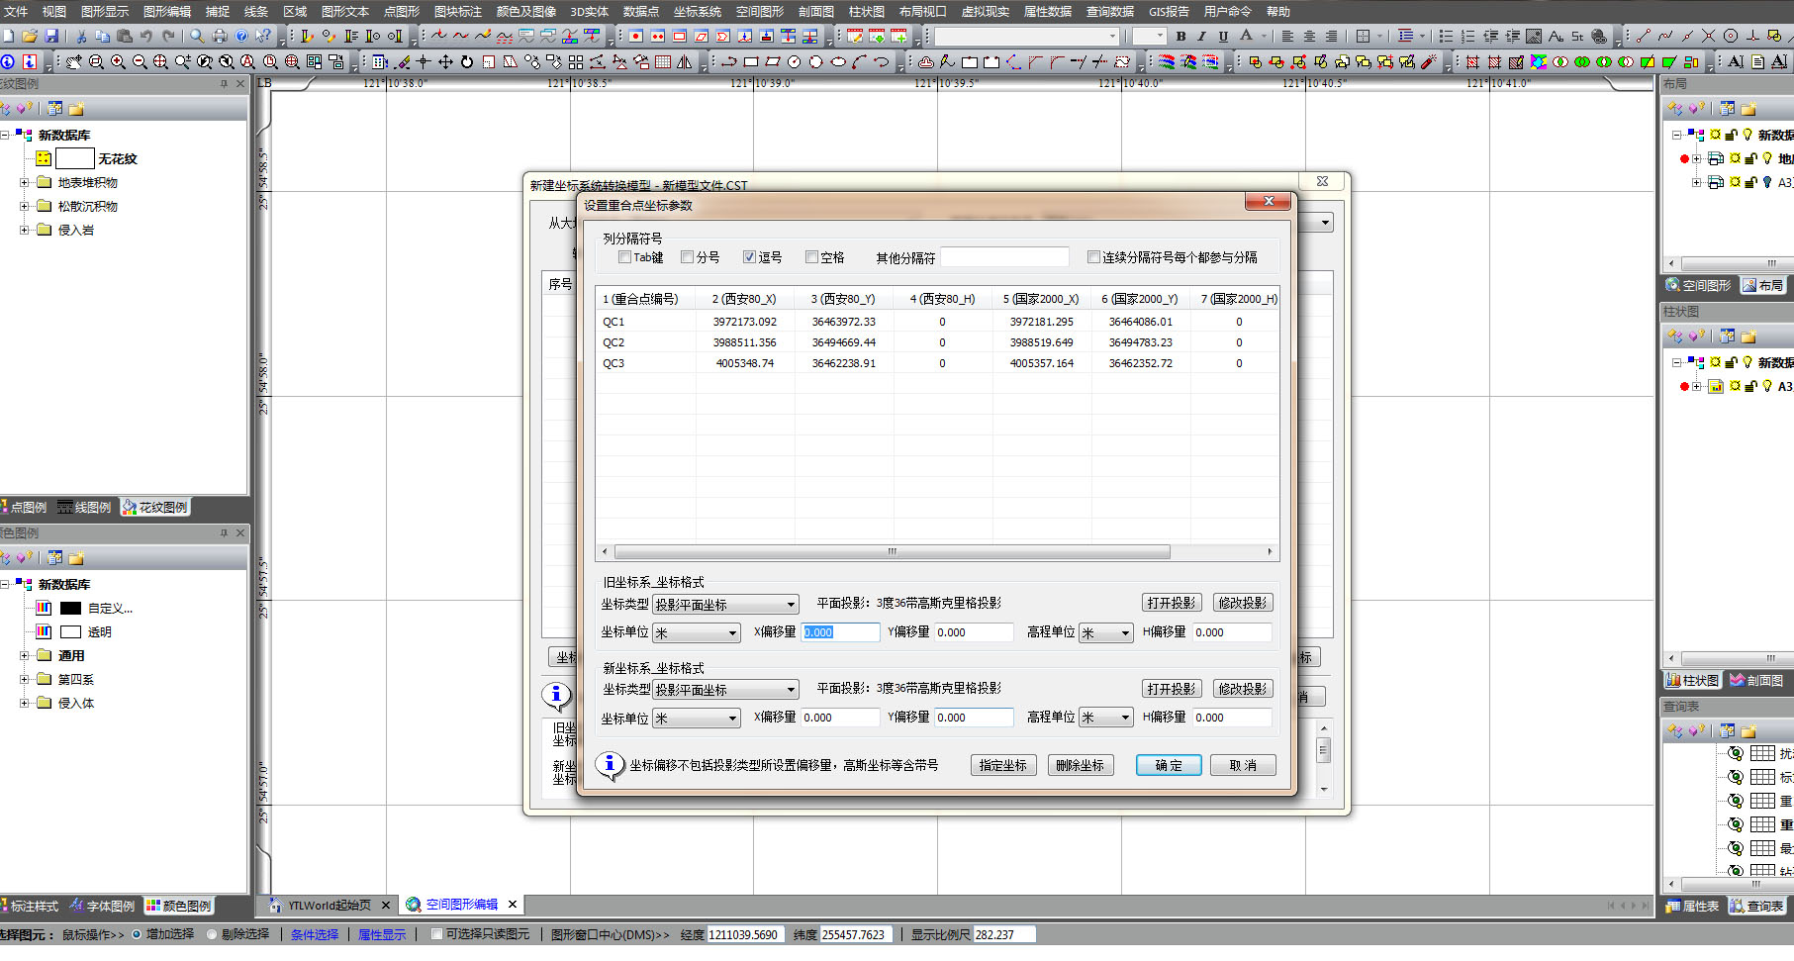1794x961 pixels.
Task: Click the draw rectangle shape tool
Action: point(751,61)
